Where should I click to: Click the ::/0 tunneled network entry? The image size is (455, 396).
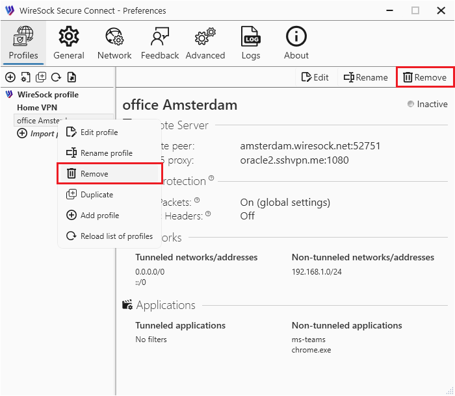click(140, 282)
